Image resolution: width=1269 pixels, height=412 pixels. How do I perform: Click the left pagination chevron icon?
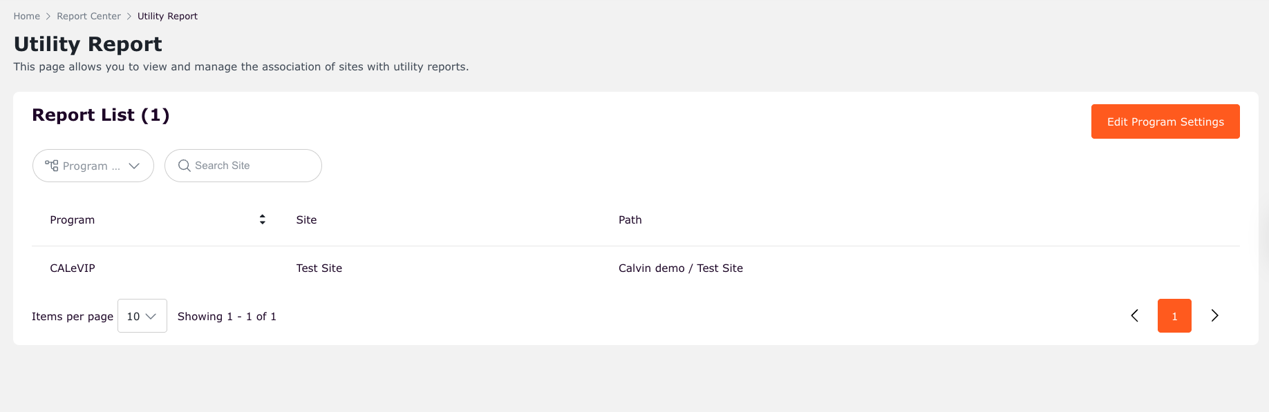1134,315
